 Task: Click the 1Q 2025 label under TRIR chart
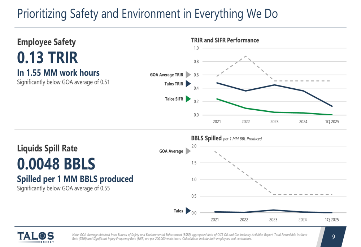(332, 122)
